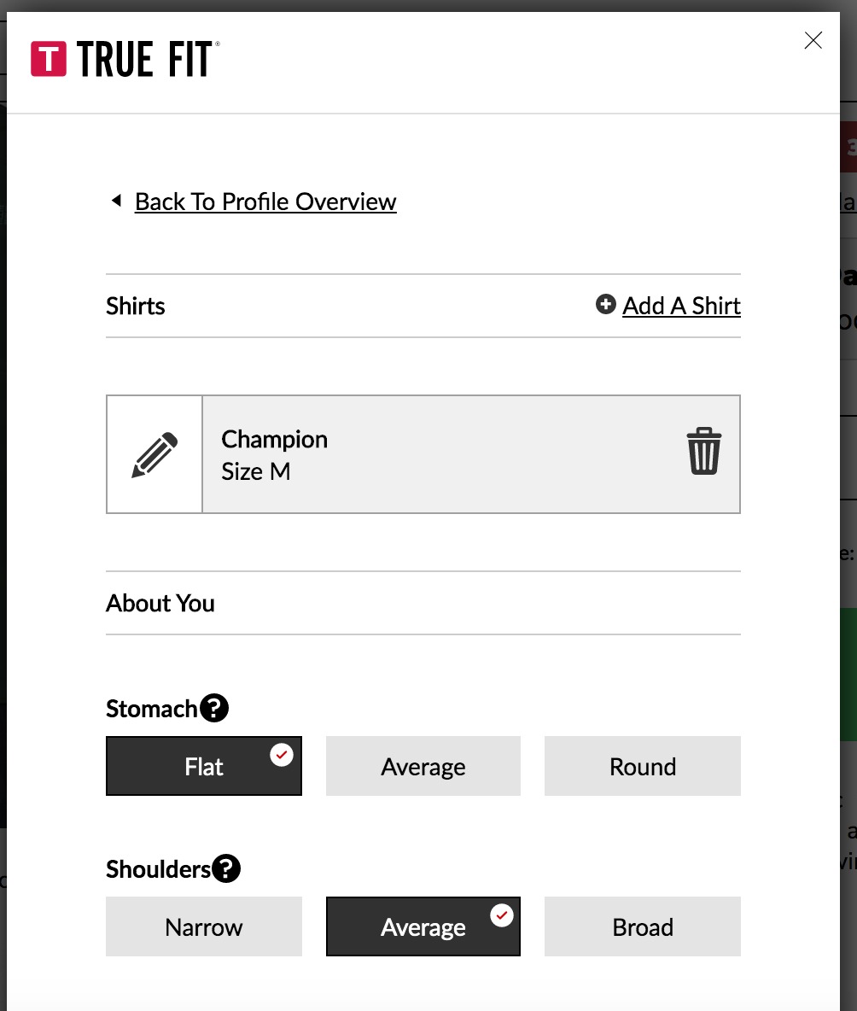
Task: Delete Champion shirt with trash icon
Action: [x=703, y=451]
